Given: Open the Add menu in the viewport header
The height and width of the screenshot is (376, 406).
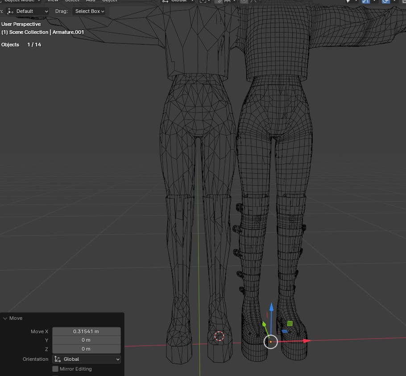Looking at the screenshot, I should point(91,1).
